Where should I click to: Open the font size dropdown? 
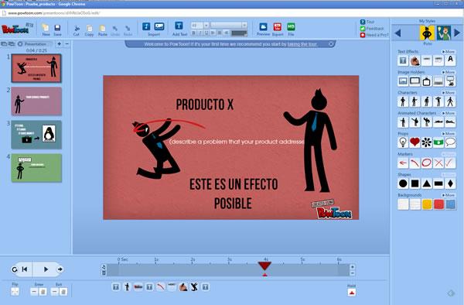(x=206, y=26)
